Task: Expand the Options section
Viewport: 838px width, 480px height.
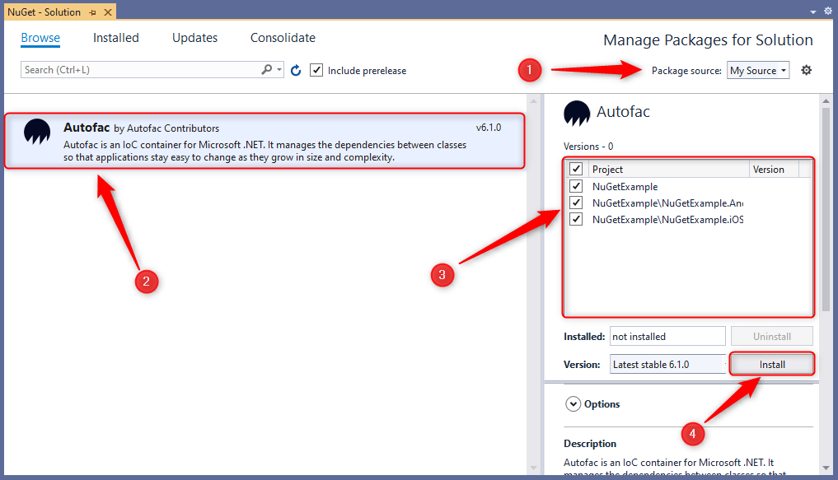Action: click(572, 404)
